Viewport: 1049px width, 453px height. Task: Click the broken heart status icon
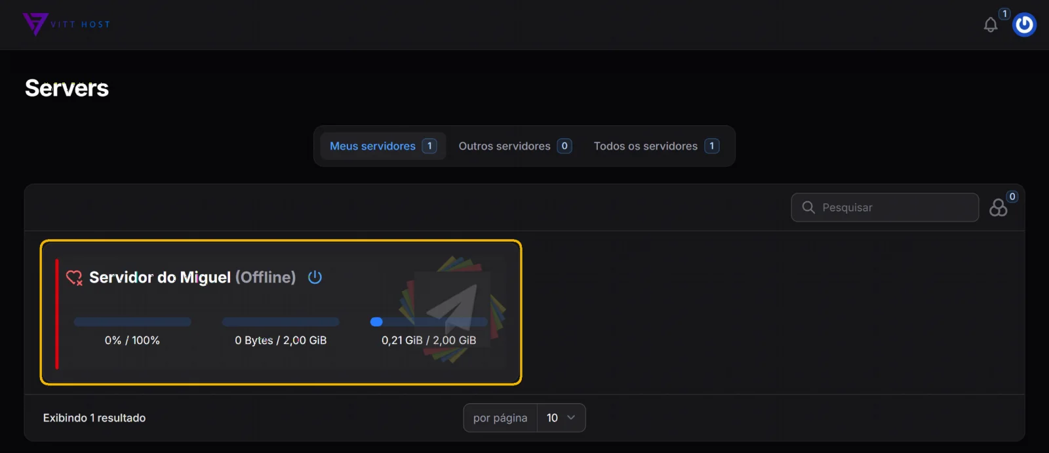tap(74, 278)
